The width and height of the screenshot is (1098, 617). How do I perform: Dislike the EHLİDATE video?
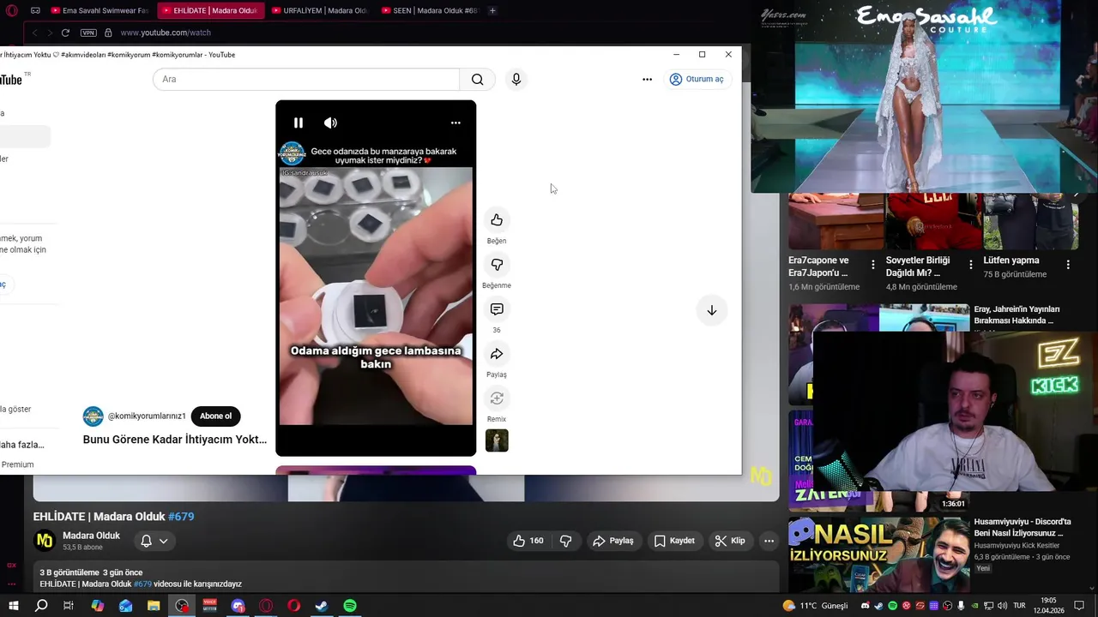point(565,541)
